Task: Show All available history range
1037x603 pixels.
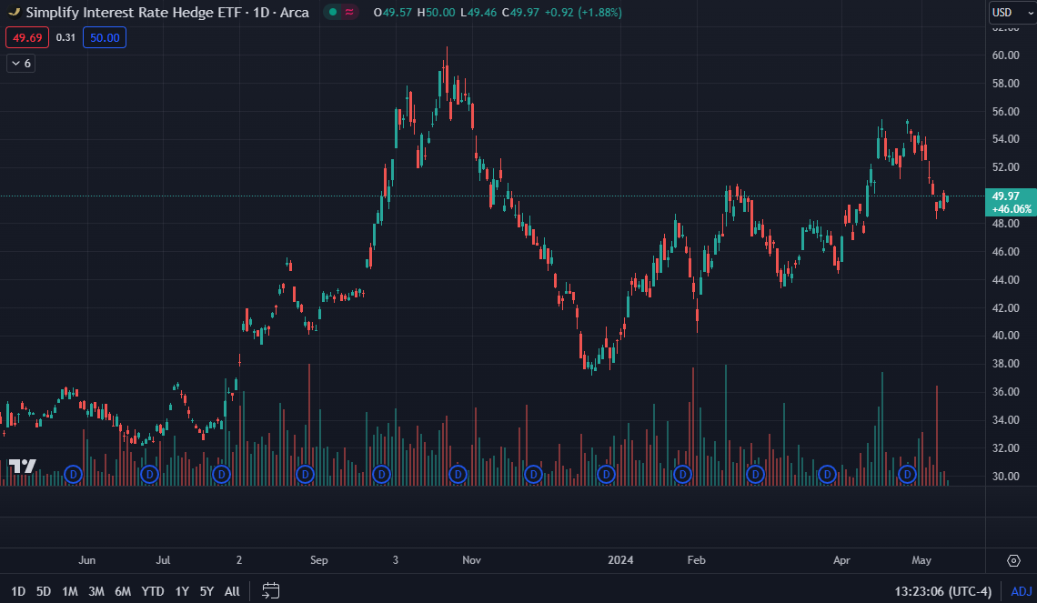Action: point(232,591)
